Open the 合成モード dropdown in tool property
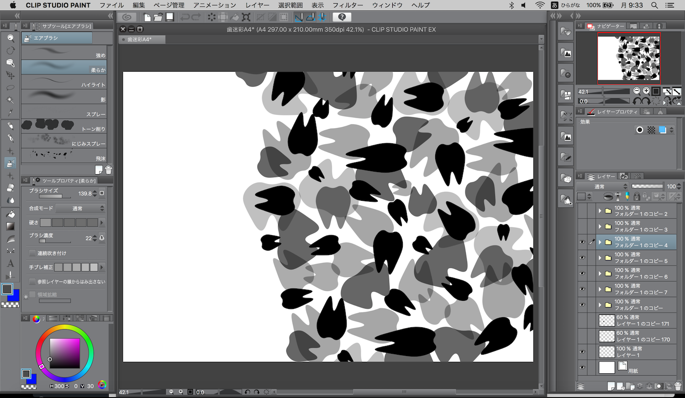The width and height of the screenshot is (685, 398). click(x=81, y=208)
